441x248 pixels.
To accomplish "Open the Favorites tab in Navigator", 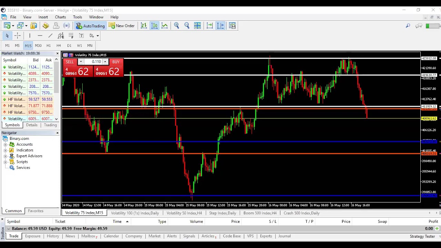I will click(x=36, y=211).
